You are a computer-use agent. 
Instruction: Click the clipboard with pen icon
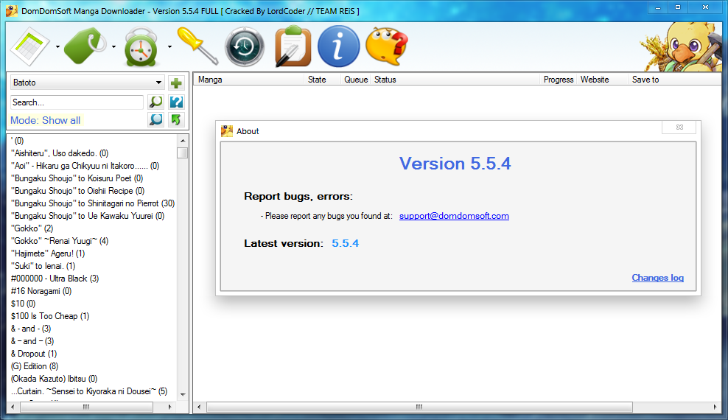coord(293,46)
